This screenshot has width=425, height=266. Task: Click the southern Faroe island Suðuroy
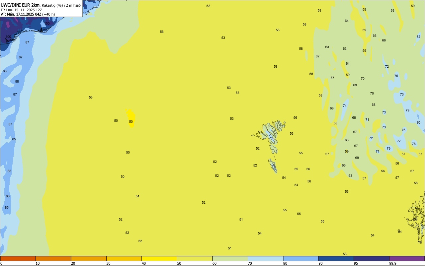(x=273, y=166)
